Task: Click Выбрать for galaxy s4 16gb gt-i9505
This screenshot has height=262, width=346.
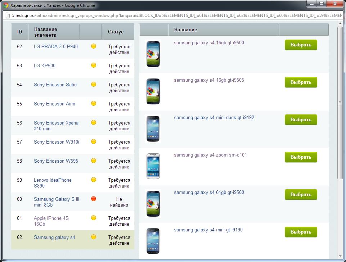Action: (301, 82)
